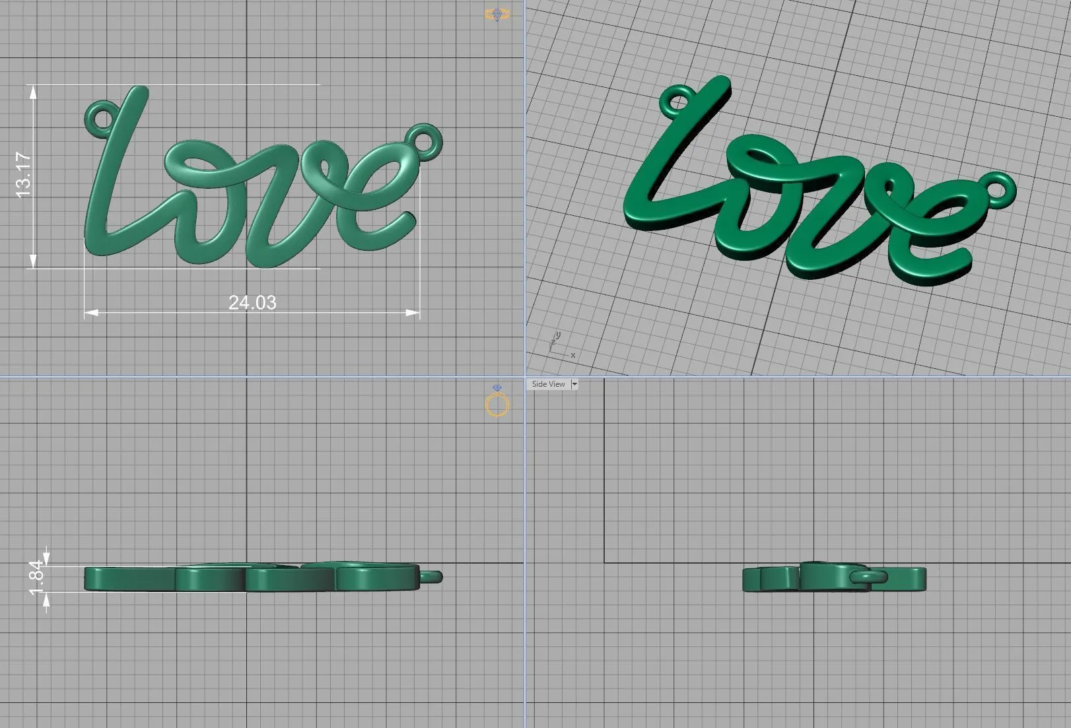The image size is (1071, 728).
Task: Select the Love model in front viewport
Action: click(x=251, y=579)
